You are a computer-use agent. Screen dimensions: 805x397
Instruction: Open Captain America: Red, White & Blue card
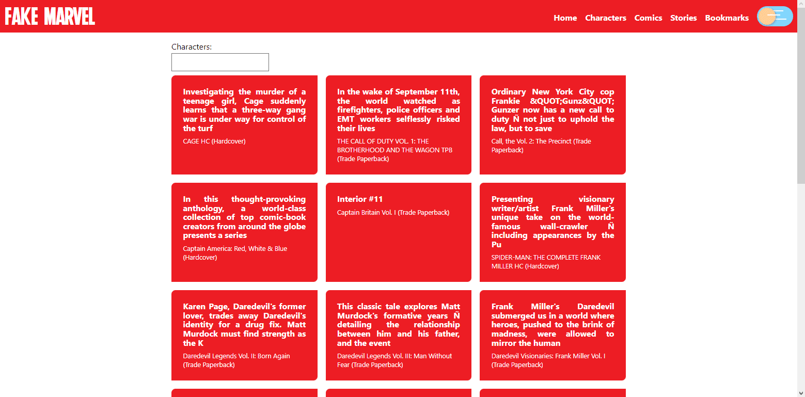pos(244,232)
